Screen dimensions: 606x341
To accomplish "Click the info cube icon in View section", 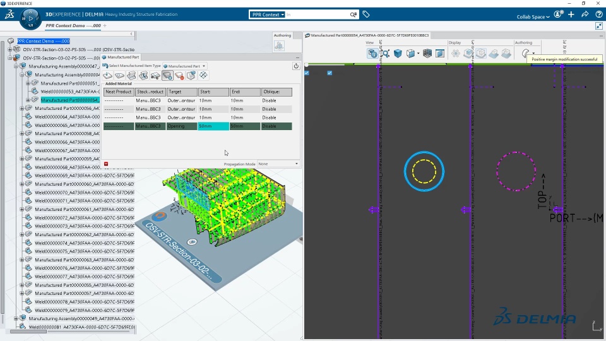I will click(372, 53).
